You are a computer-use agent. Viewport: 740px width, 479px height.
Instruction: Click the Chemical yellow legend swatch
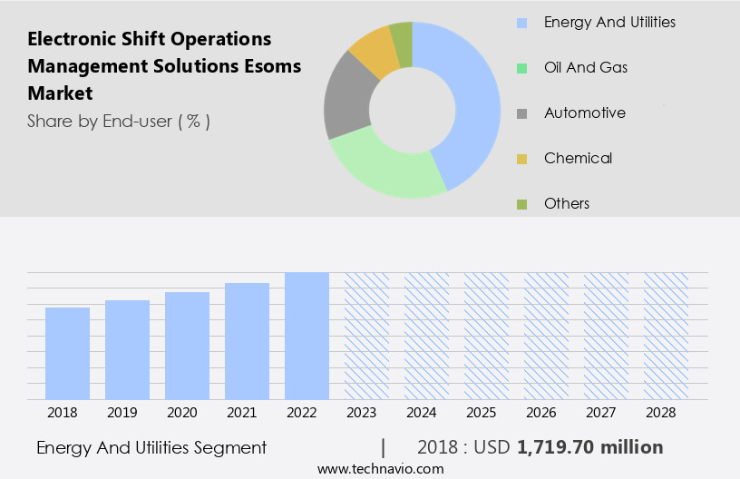521,159
